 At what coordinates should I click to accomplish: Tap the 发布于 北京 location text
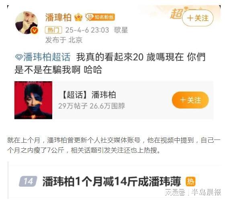point(64,40)
